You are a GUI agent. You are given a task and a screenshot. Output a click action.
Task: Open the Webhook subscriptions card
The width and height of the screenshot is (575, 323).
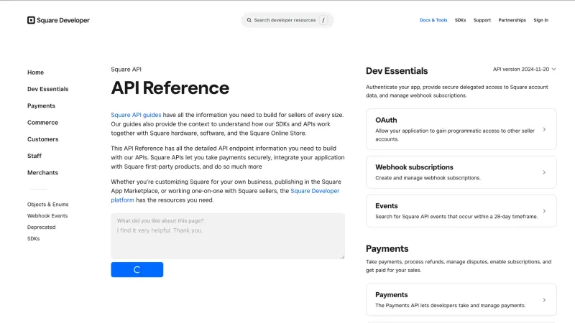[x=461, y=172]
